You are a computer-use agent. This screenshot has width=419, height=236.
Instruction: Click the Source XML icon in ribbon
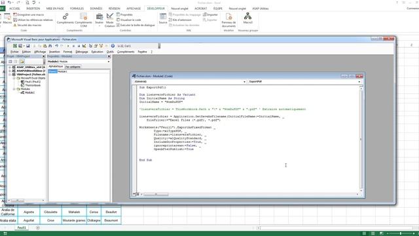163,19
